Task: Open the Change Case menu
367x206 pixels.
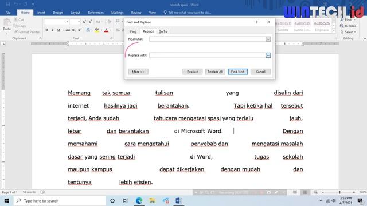Action: click(x=99, y=22)
